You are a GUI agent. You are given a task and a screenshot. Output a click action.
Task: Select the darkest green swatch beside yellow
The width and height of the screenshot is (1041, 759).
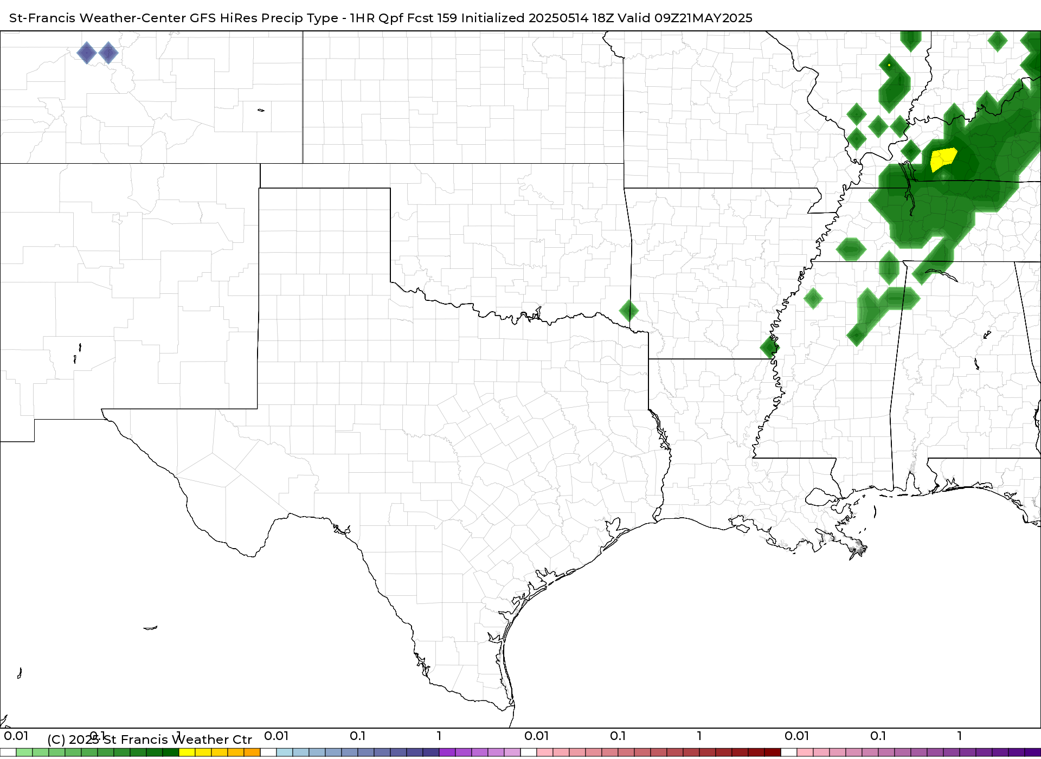pyautogui.click(x=171, y=752)
